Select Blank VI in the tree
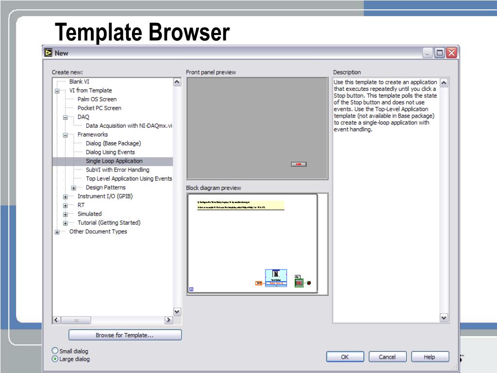Viewport: 497px width, 373px height. click(x=79, y=82)
